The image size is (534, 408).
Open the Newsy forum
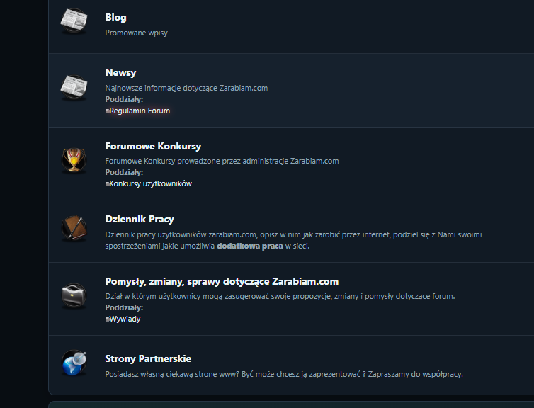tap(120, 72)
